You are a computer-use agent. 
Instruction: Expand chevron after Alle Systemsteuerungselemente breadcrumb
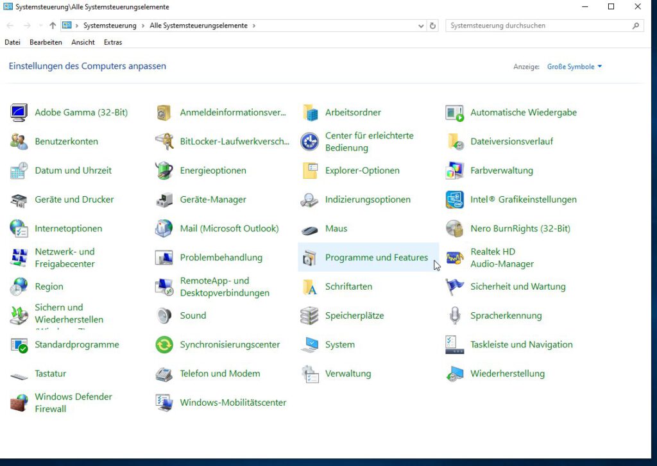coord(254,26)
